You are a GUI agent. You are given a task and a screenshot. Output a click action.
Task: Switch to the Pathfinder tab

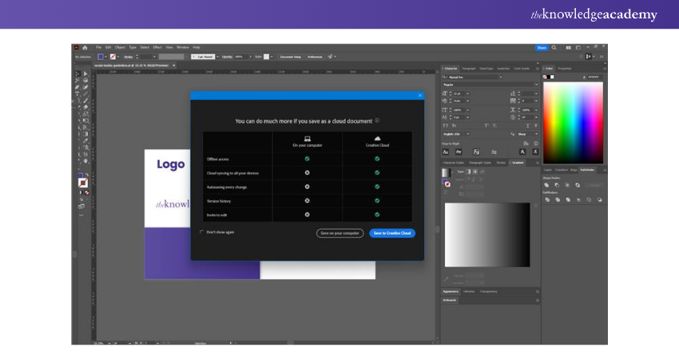coord(587,170)
